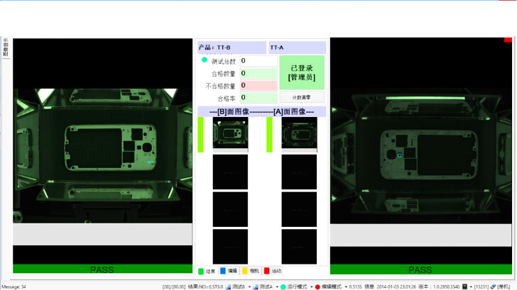Image resolution: width=517 pixels, height=290 pixels.
Task: Open the 测试B dropdown arrow
Action: 249,287
